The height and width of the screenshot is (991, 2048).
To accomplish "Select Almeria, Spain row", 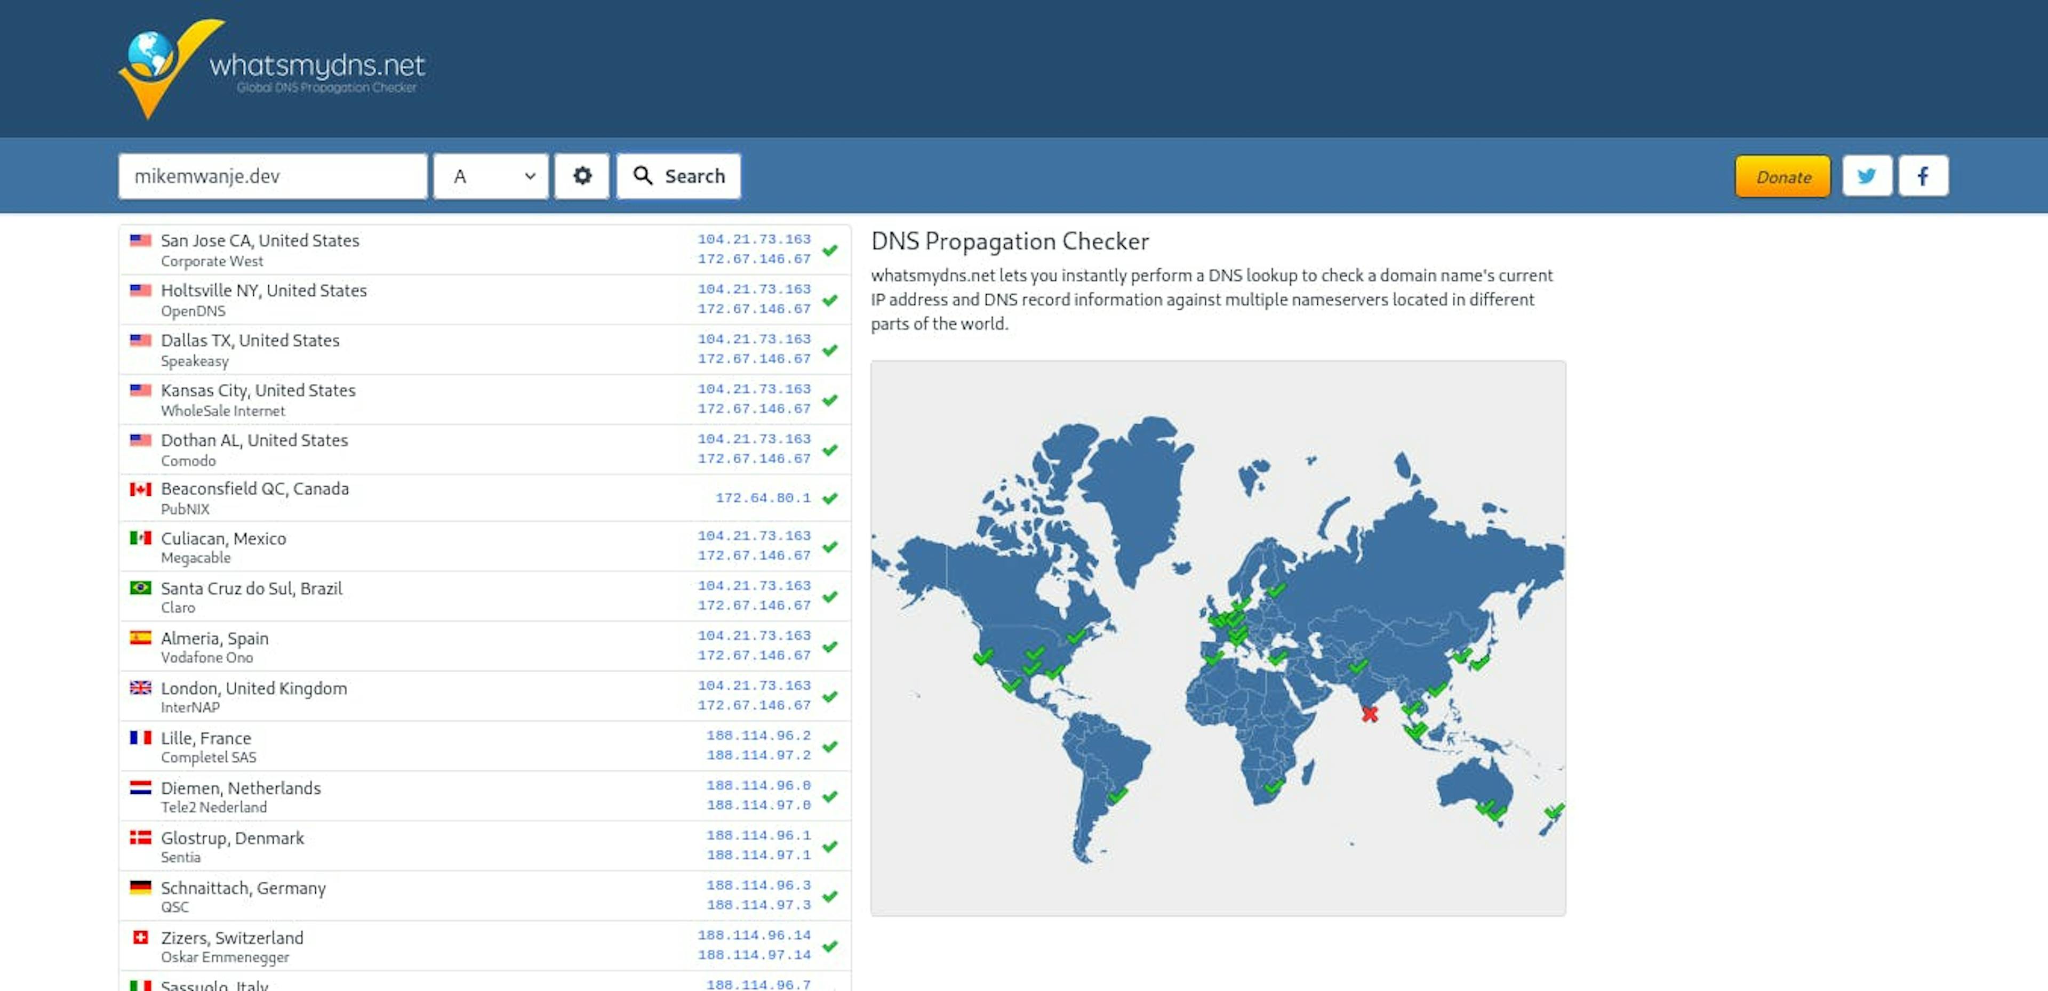I will (485, 647).
